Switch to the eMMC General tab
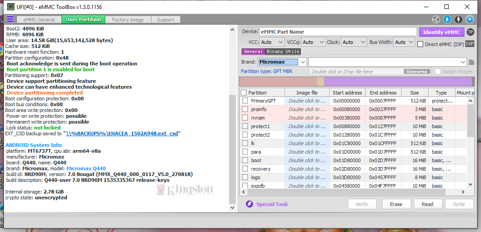 point(39,20)
